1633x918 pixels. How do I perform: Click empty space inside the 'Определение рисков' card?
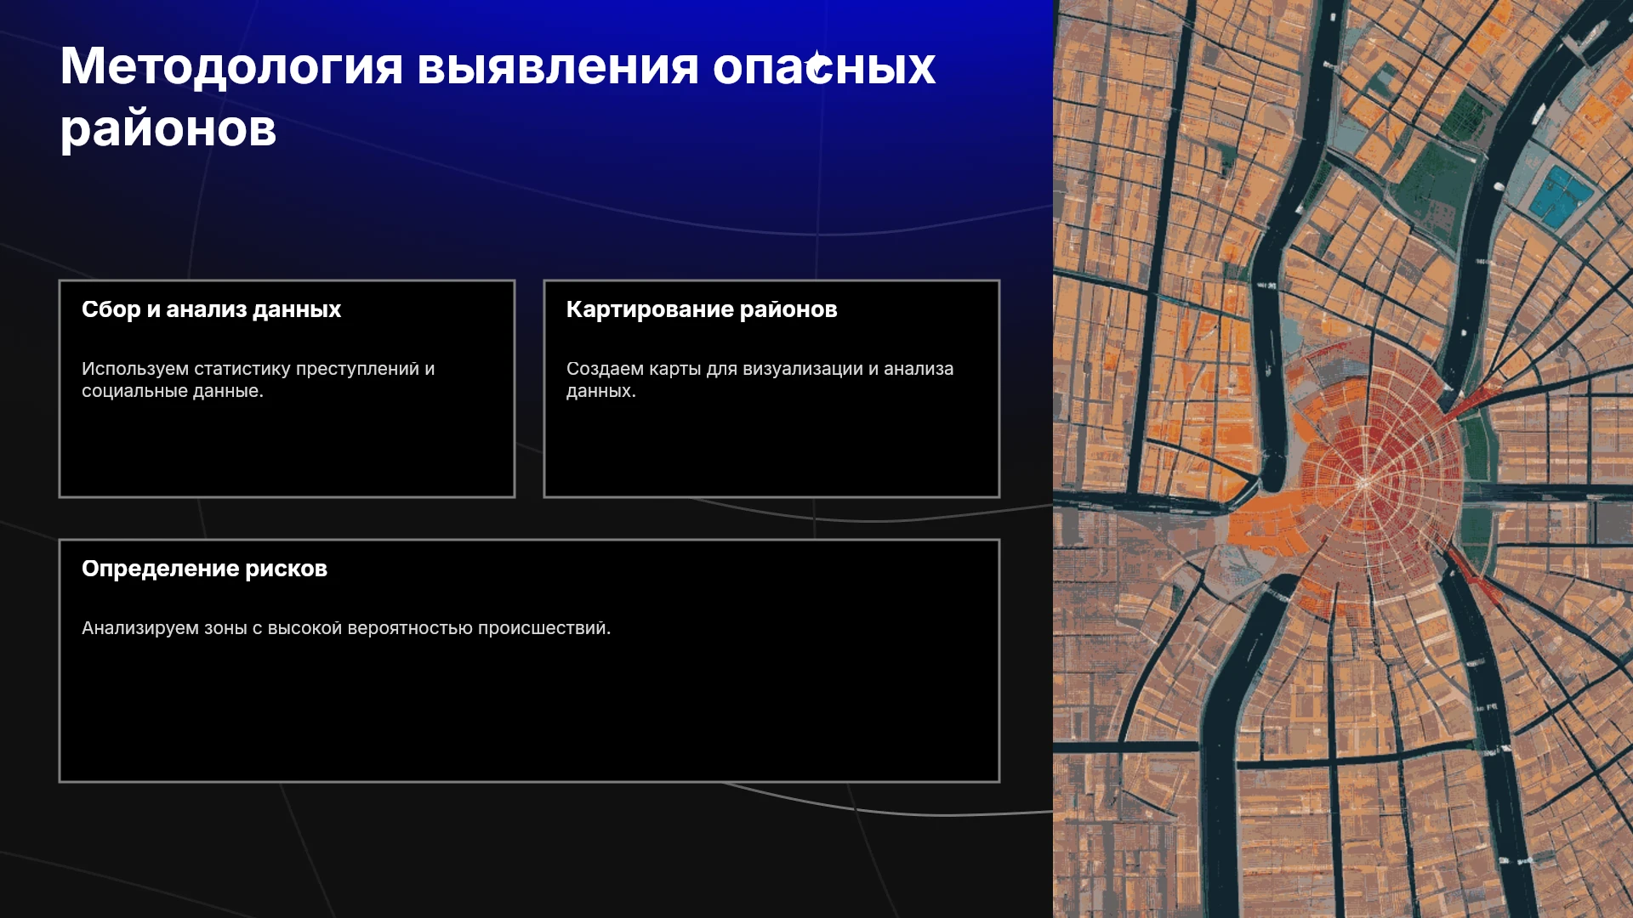(x=529, y=714)
